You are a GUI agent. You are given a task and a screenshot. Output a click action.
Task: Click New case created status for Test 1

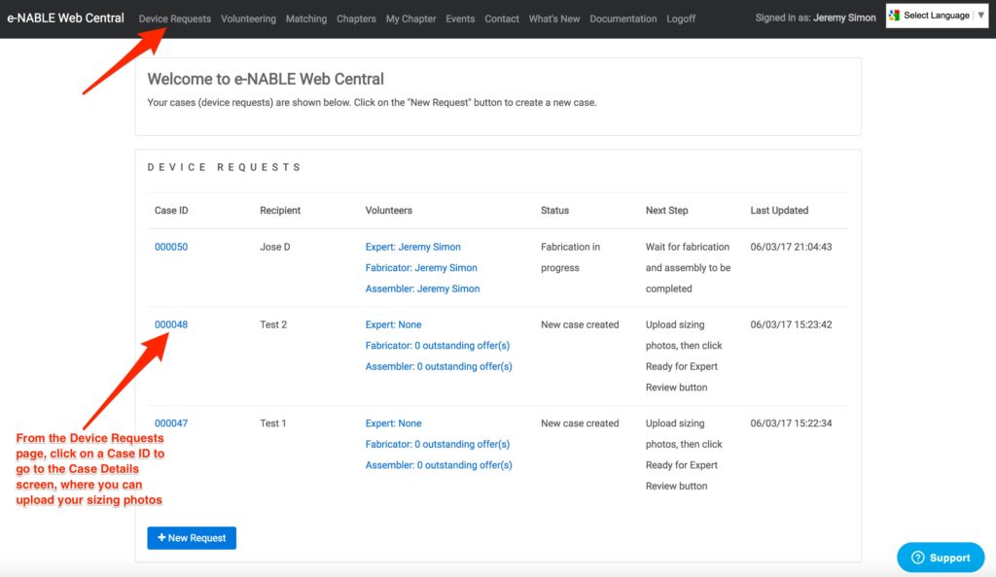click(x=580, y=423)
